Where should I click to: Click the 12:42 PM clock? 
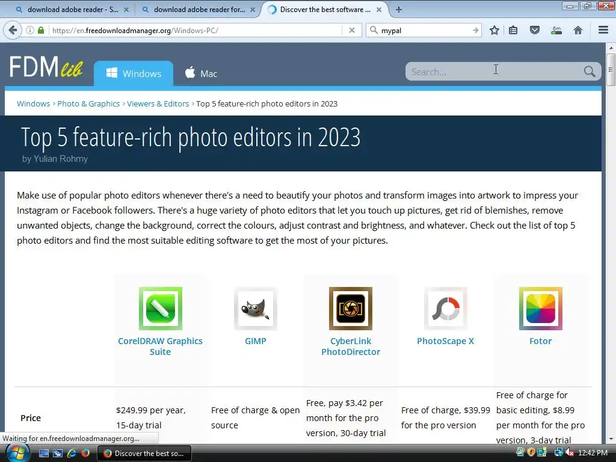pyautogui.click(x=593, y=452)
